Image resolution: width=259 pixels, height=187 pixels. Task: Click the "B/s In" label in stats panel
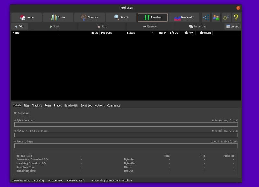pos(128,167)
